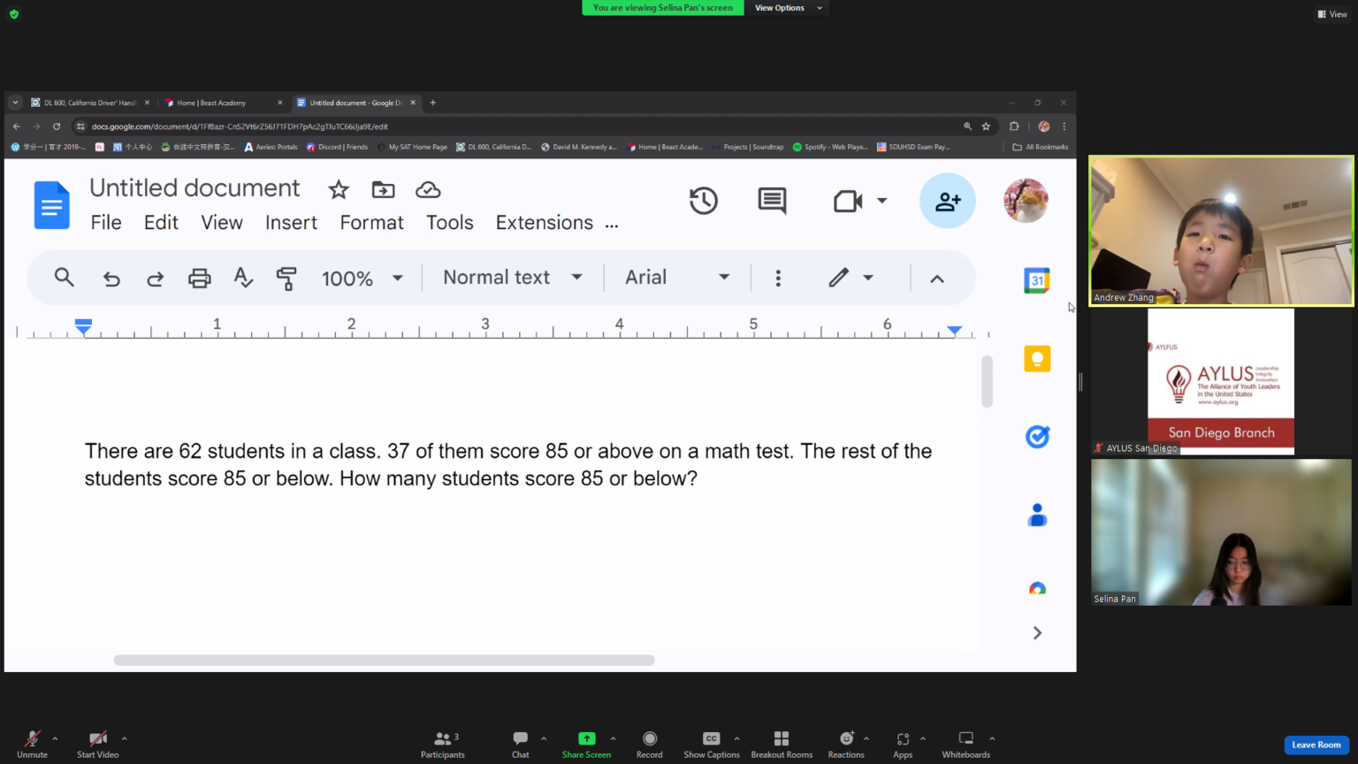Open Edit menu in Docs

(161, 223)
